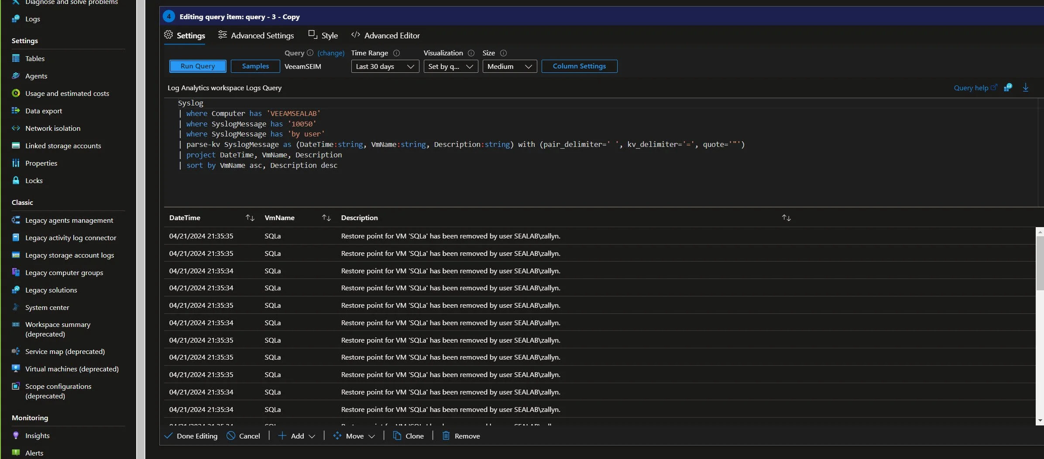1044x459 pixels.
Task: Expand the Add menu chevron
Action: point(312,436)
